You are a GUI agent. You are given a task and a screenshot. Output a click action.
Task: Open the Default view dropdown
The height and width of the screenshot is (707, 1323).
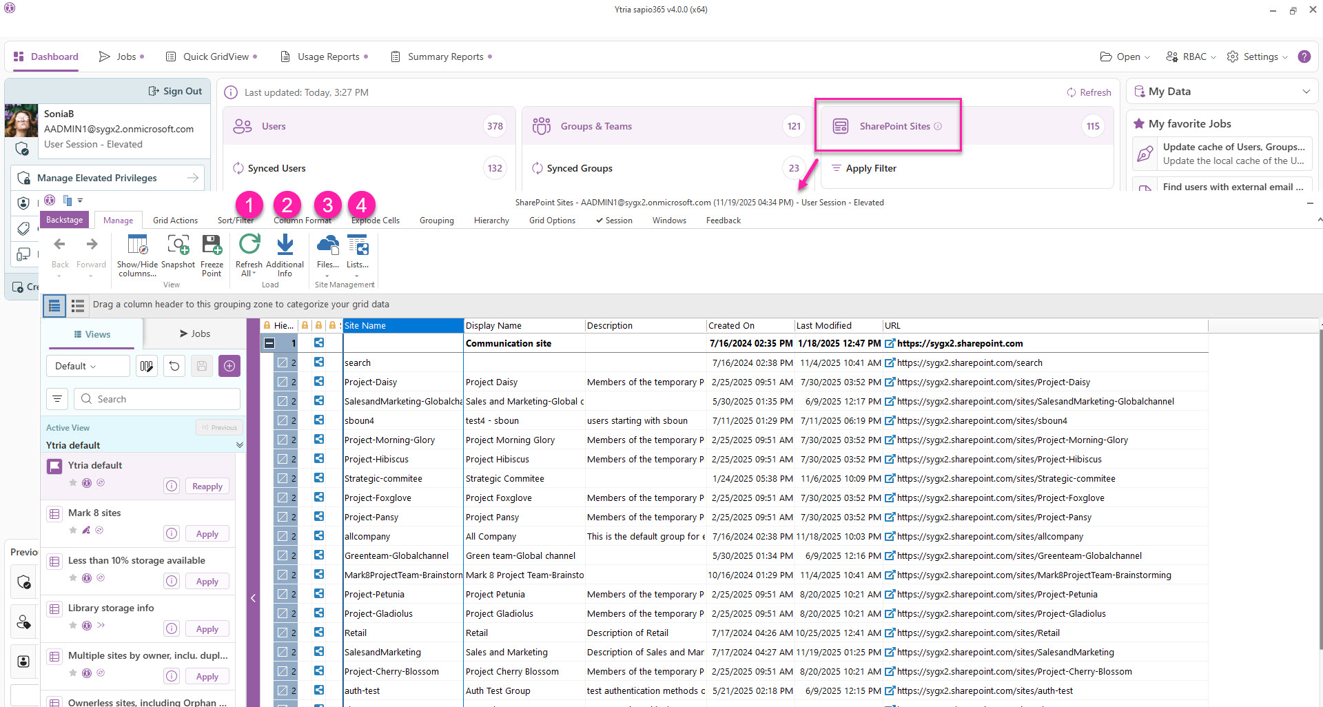pyautogui.click(x=88, y=366)
